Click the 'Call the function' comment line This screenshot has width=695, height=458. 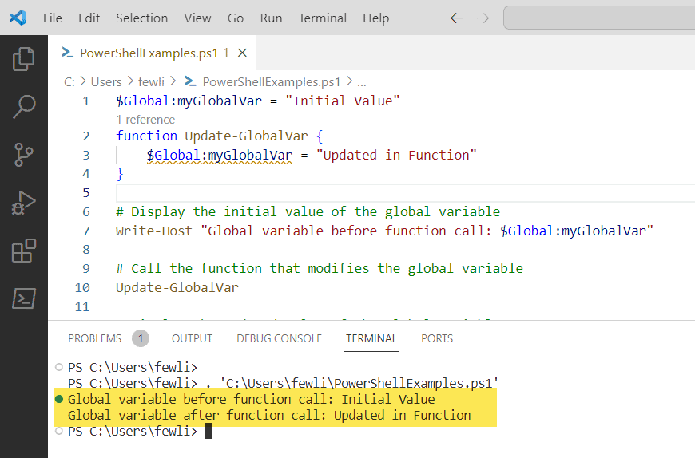(x=320, y=268)
